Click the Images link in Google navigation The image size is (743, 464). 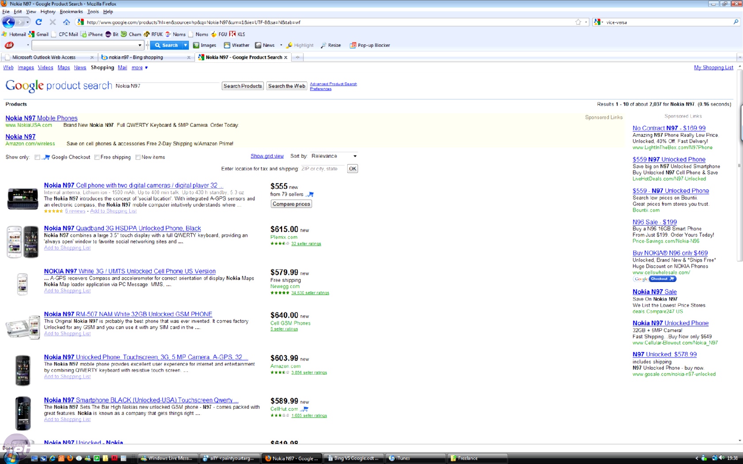[26, 68]
